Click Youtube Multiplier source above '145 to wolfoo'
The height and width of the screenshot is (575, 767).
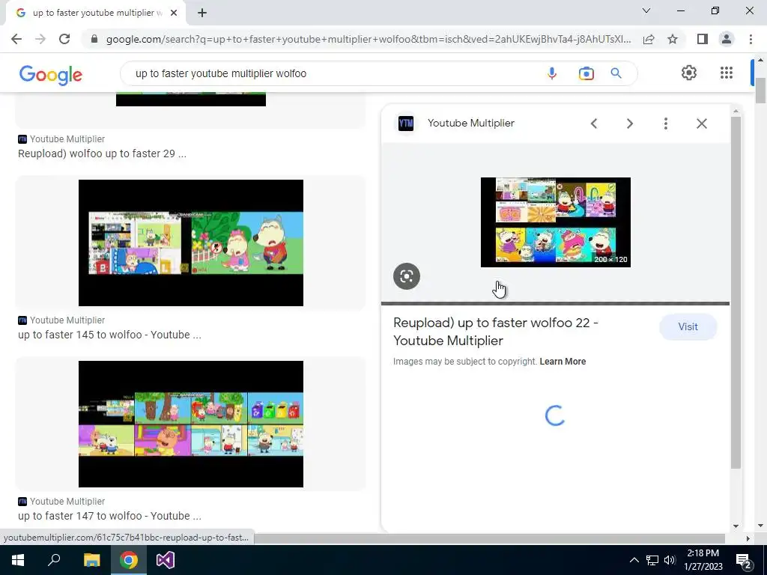67,320
